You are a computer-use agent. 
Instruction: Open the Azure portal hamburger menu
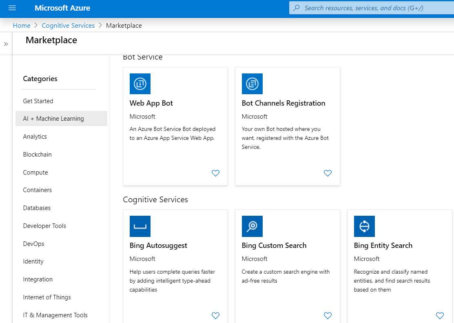pos(12,8)
